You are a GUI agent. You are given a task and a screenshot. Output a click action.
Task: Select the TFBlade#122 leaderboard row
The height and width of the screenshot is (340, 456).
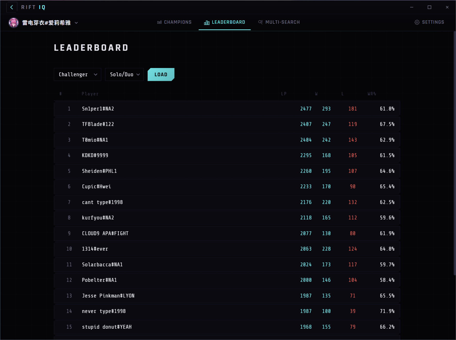(x=227, y=124)
